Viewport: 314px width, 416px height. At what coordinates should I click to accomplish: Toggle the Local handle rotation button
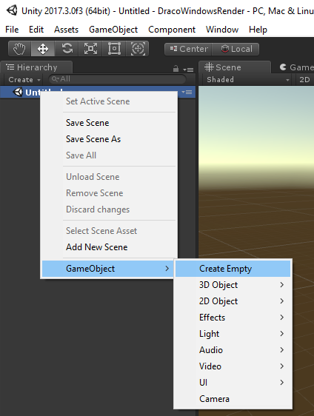click(x=235, y=49)
